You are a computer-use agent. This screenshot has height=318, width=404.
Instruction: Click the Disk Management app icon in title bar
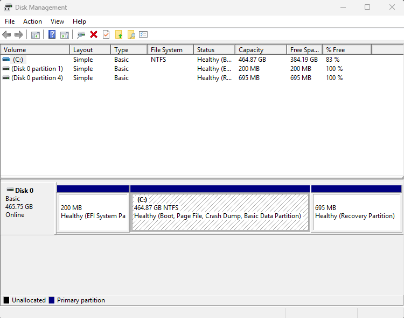tap(8, 8)
